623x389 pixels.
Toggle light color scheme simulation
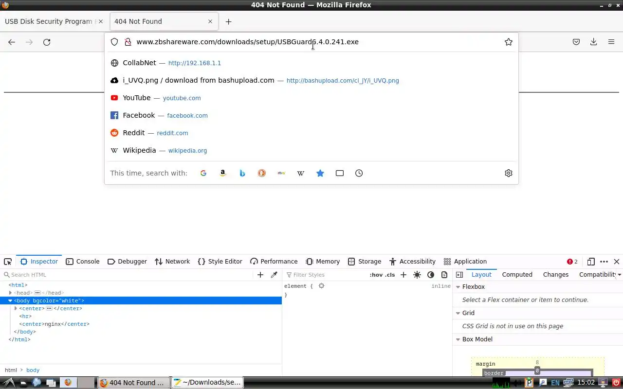[x=417, y=275]
